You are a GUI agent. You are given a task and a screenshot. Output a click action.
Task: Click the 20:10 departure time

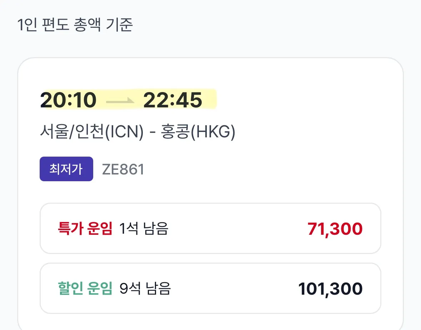pyautogui.click(x=68, y=100)
